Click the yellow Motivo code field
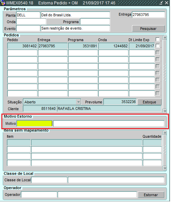This screenshot has width=171, height=202. click(35, 124)
